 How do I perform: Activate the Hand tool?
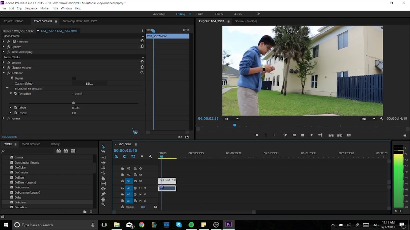click(x=103, y=199)
